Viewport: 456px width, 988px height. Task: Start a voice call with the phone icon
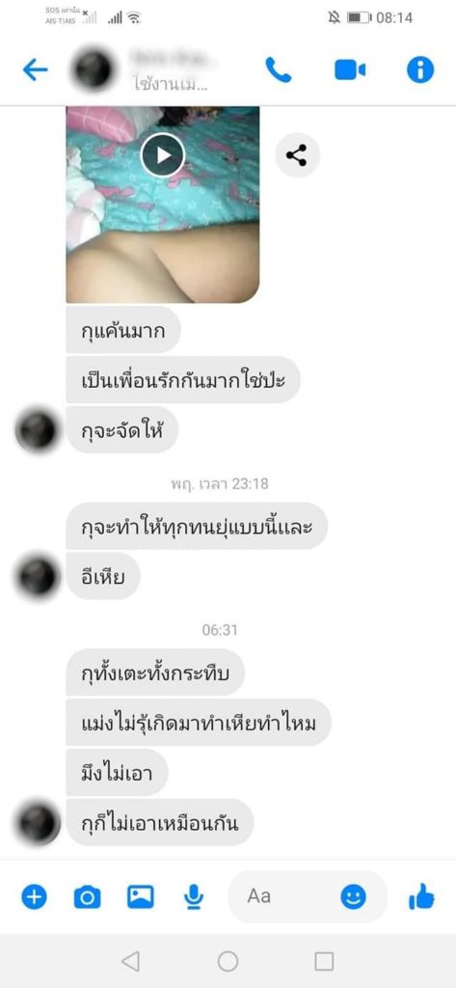point(278,69)
